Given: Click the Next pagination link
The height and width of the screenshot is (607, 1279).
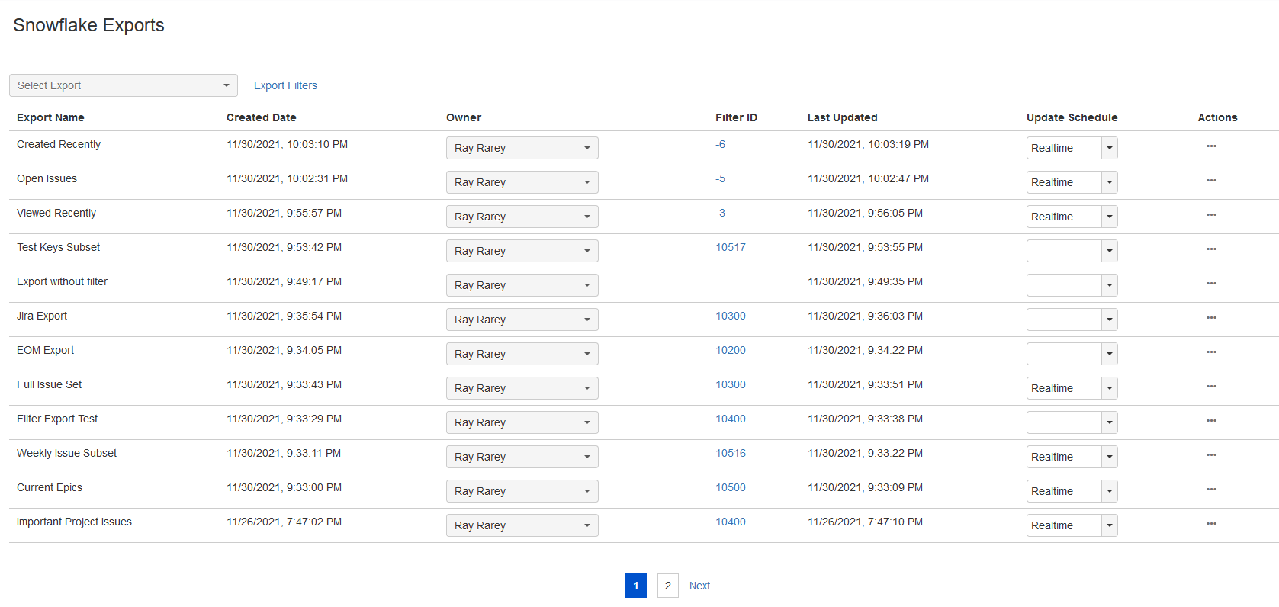Looking at the screenshot, I should tap(699, 586).
